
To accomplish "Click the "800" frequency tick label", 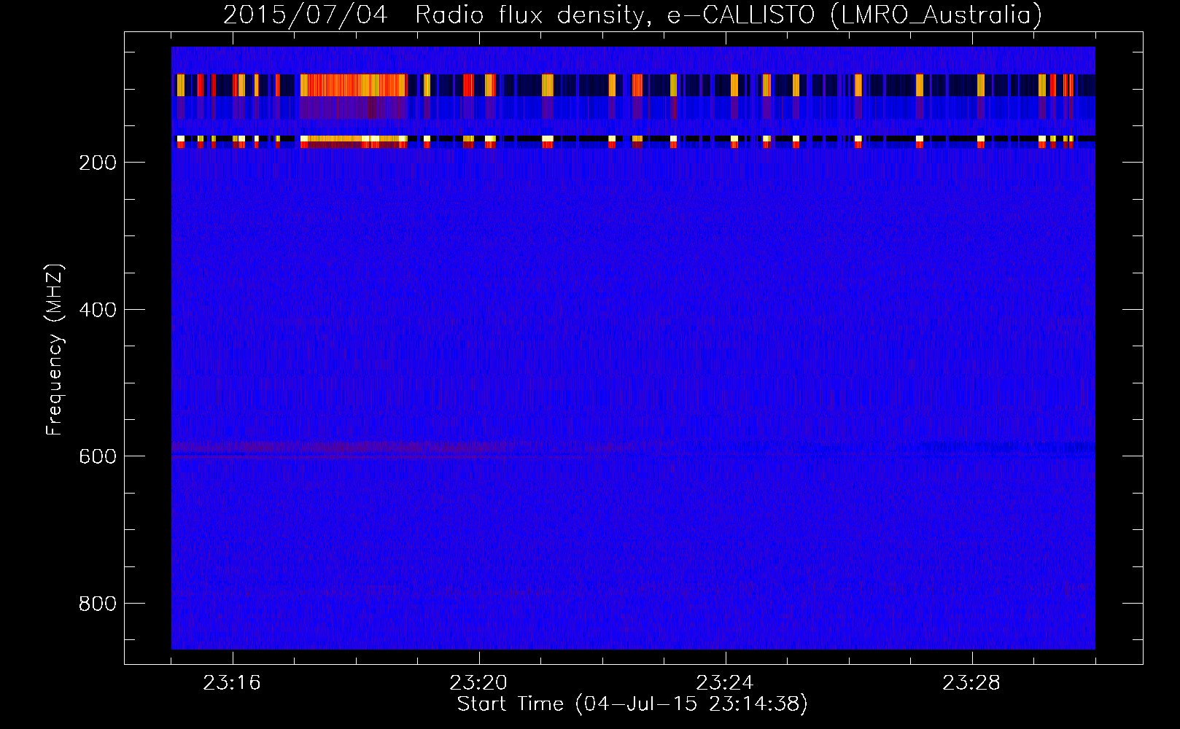I will [97, 604].
